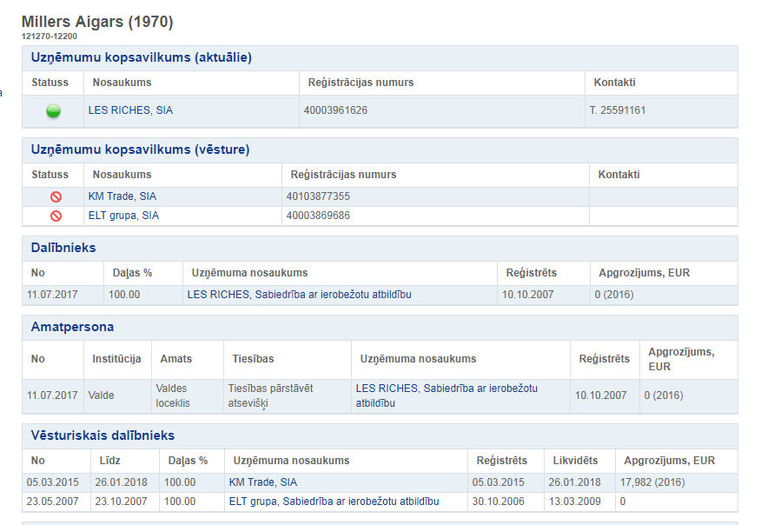Click the Līdz column header
This screenshot has height=525, width=774.
pyautogui.click(x=109, y=461)
